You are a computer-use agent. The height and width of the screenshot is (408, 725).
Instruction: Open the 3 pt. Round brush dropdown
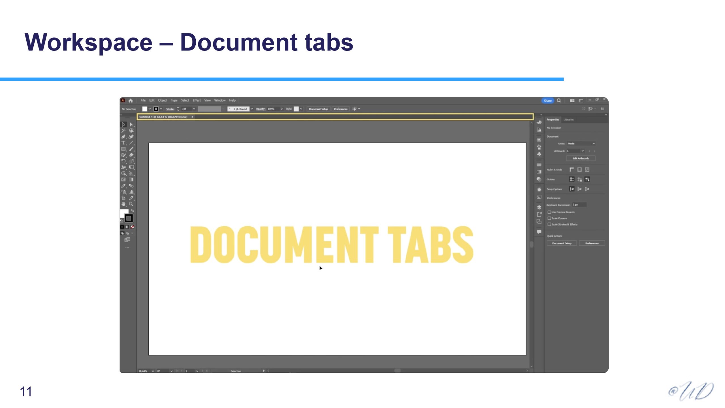pos(251,109)
